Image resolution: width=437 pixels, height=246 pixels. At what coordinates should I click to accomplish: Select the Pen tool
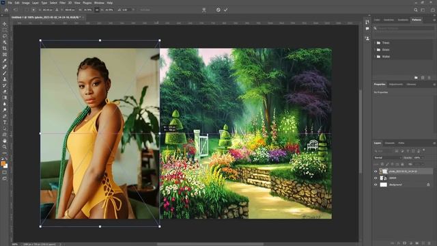5,116
